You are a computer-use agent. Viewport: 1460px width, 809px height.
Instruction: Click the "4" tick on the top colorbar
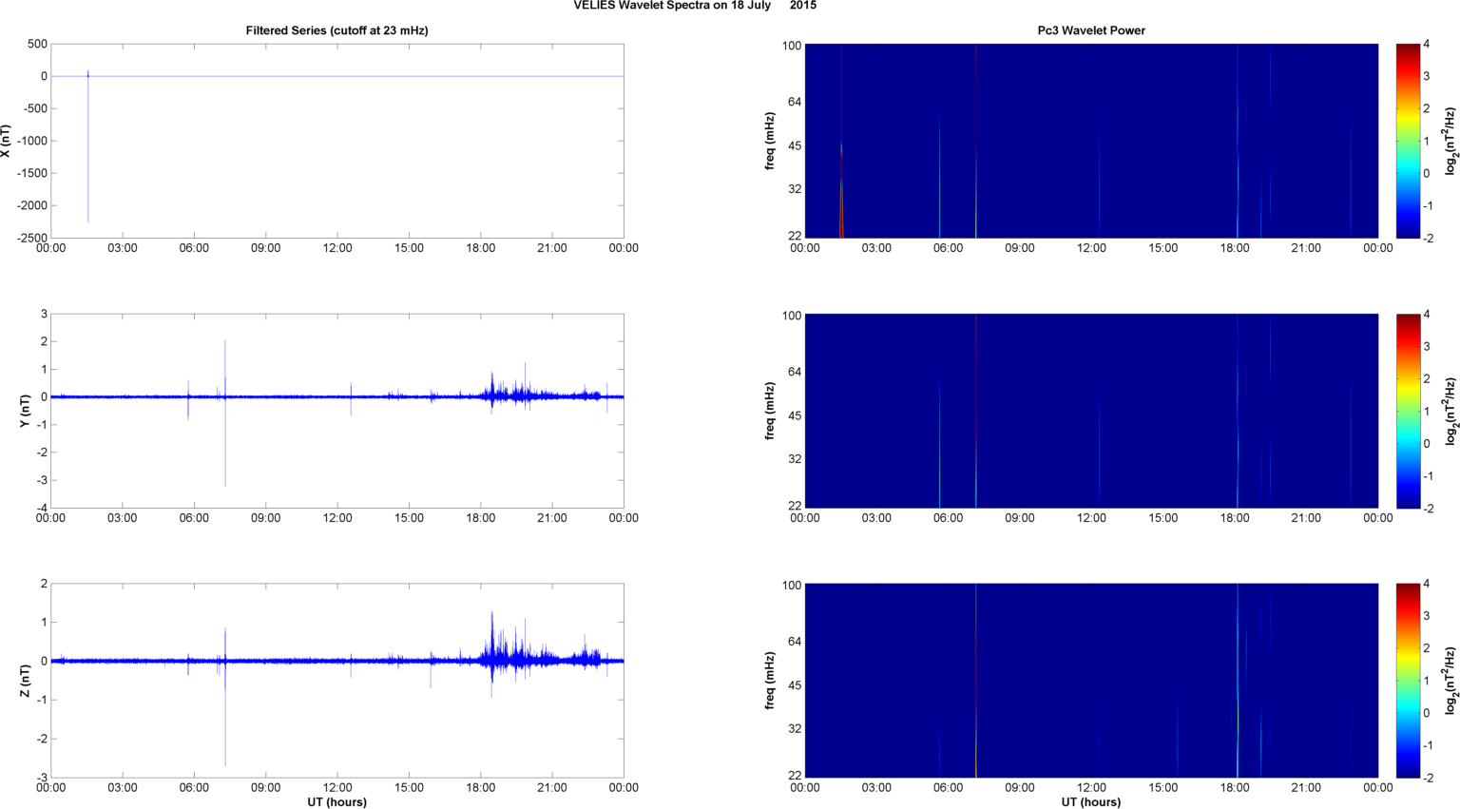click(1426, 44)
